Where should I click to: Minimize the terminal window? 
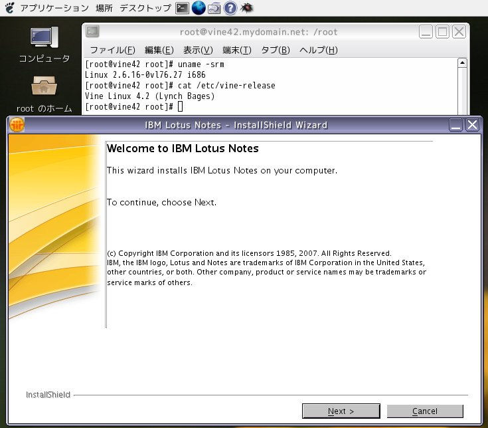click(426, 31)
